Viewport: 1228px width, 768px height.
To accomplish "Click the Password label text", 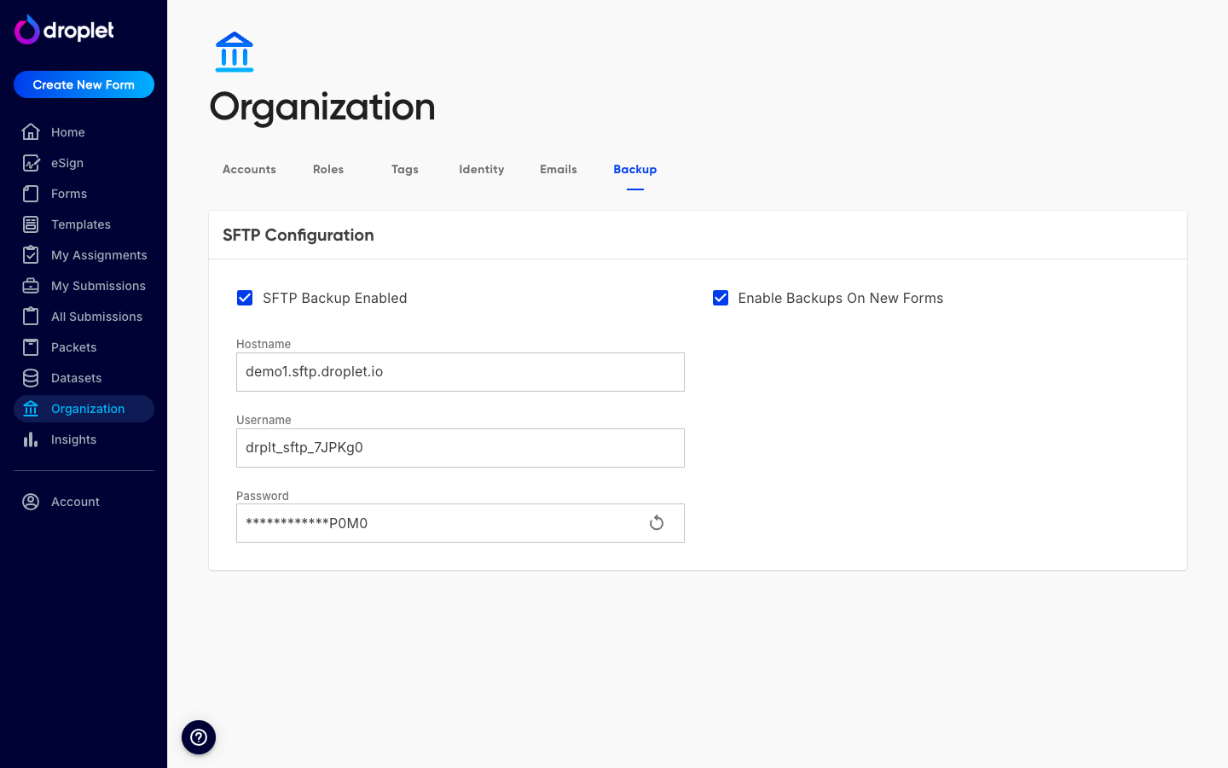I will coord(263,496).
